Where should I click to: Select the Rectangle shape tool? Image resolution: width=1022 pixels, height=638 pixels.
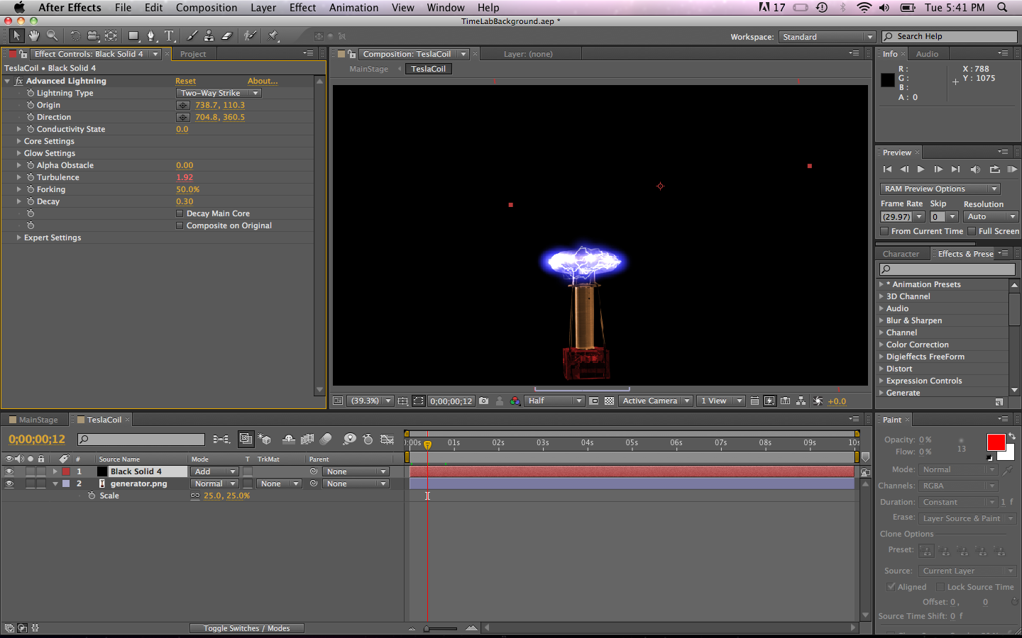(133, 35)
